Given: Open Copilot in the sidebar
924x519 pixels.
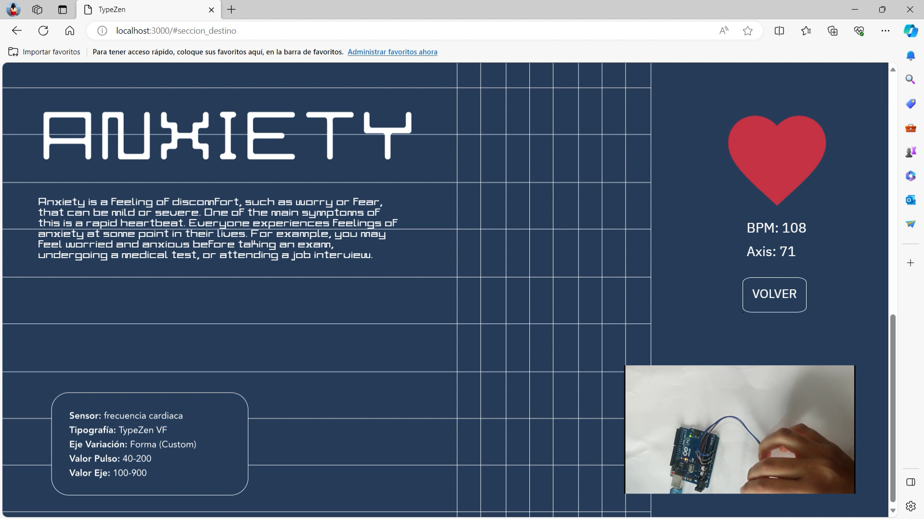Looking at the screenshot, I should [911, 31].
